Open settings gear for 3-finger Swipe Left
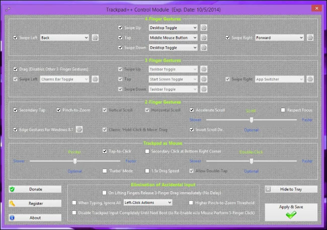327x230 pixels. coord(95,79)
